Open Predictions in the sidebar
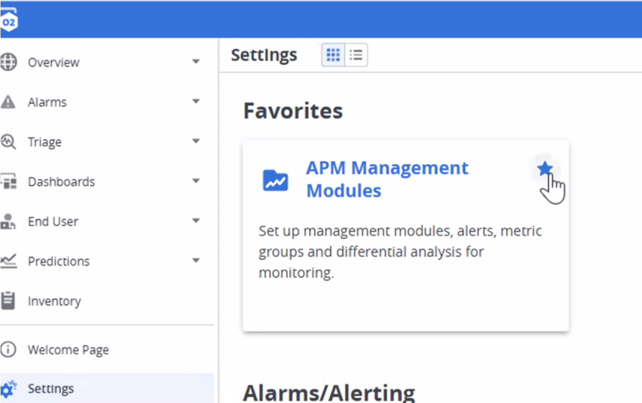 pyautogui.click(x=59, y=261)
